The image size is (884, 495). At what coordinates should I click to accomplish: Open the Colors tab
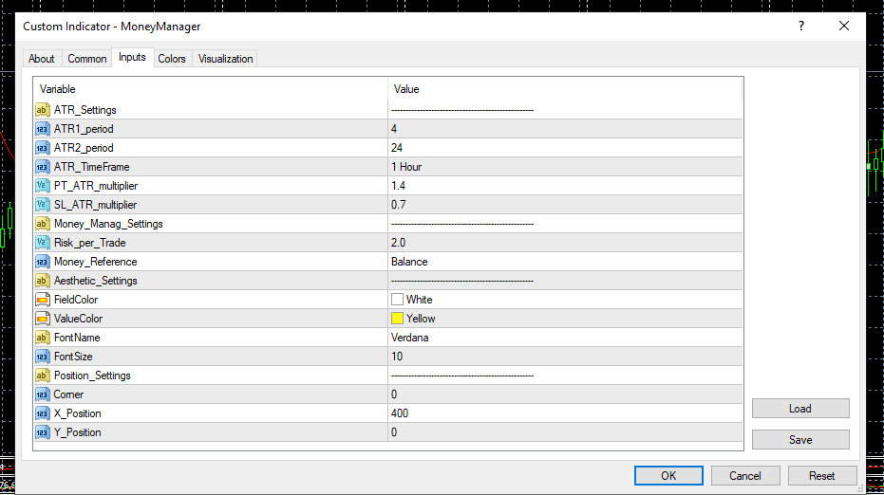pos(171,59)
